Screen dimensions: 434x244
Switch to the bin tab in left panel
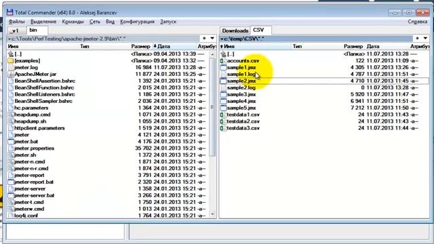[x=37, y=30]
